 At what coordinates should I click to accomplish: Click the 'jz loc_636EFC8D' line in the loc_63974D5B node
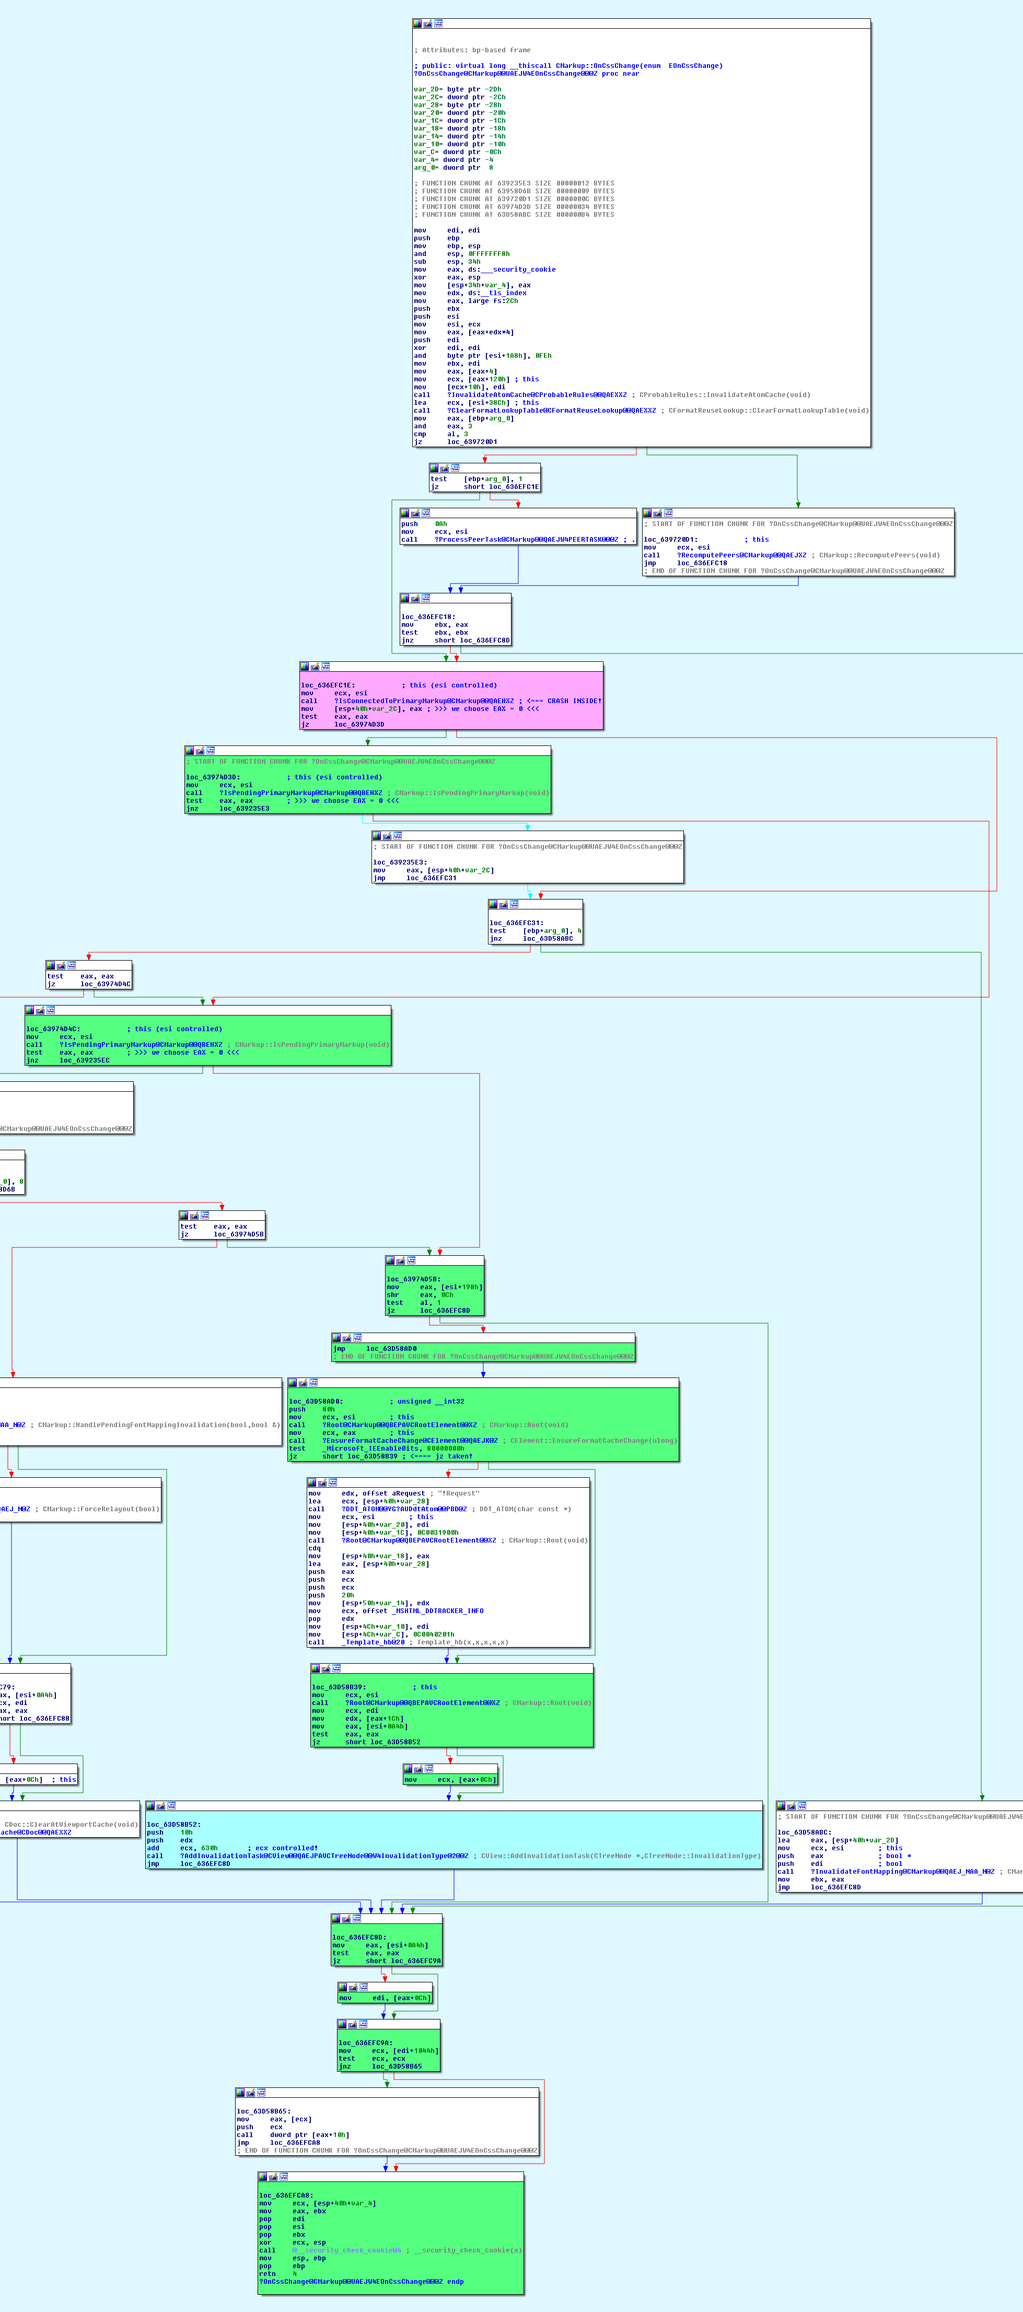(x=429, y=1311)
